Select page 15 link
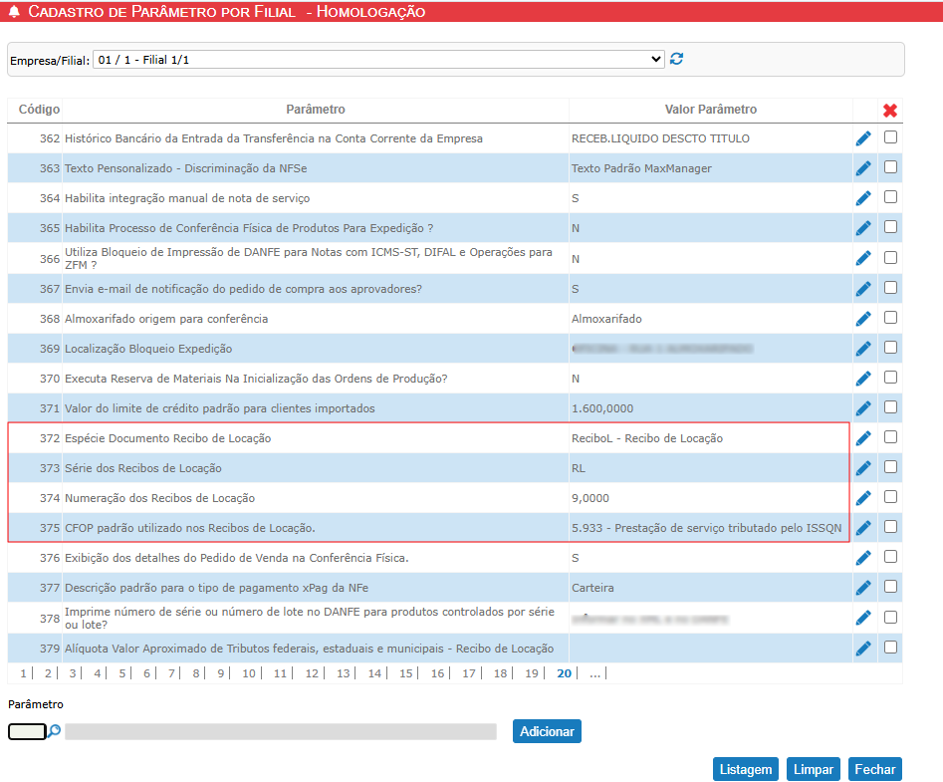This screenshot has width=943, height=782. click(406, 673)
